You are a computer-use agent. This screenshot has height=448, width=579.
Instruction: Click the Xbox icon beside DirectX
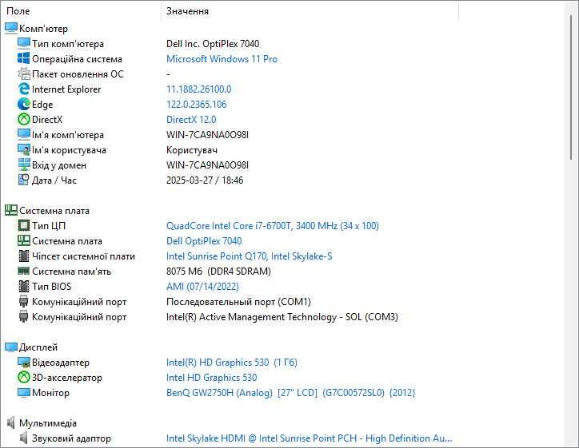[24, 120]
